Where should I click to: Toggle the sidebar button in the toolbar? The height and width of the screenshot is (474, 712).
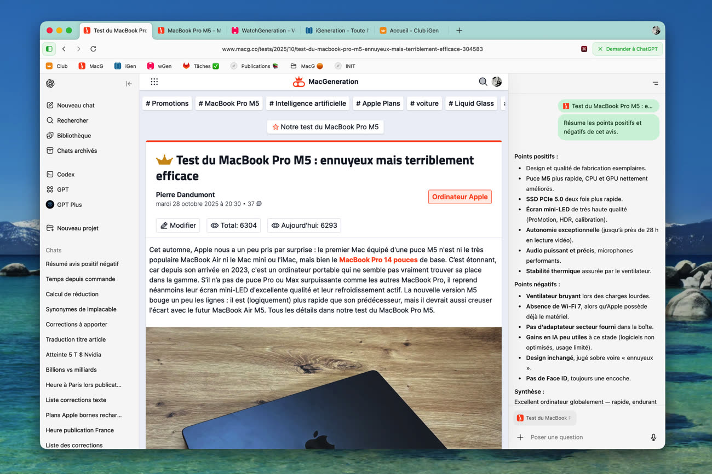coord(49,49)
